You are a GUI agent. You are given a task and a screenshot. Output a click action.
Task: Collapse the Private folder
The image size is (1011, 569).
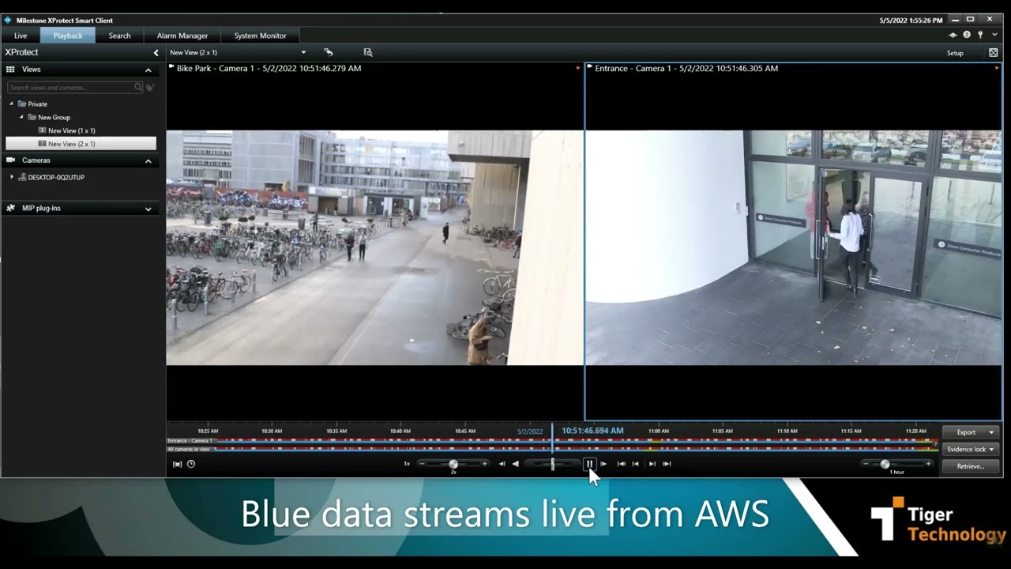pos(12,104)
